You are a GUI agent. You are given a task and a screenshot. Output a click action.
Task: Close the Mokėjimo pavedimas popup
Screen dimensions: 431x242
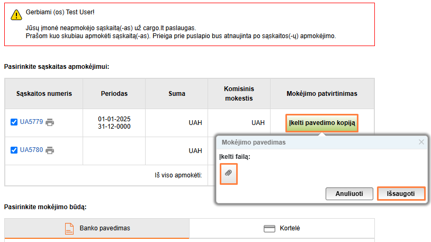[421, 142]
